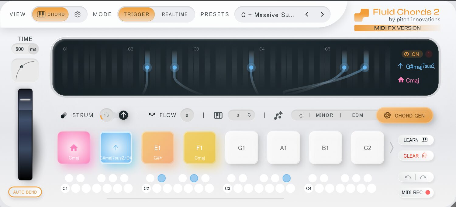Click the leftmost blue note dot near C2
Viewport: 456px width, 207px height.
(x=147, y=67)
